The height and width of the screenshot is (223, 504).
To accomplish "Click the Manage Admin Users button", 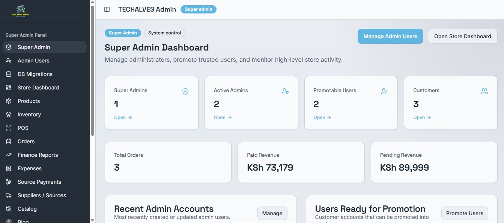I will (x=390, y=36).
